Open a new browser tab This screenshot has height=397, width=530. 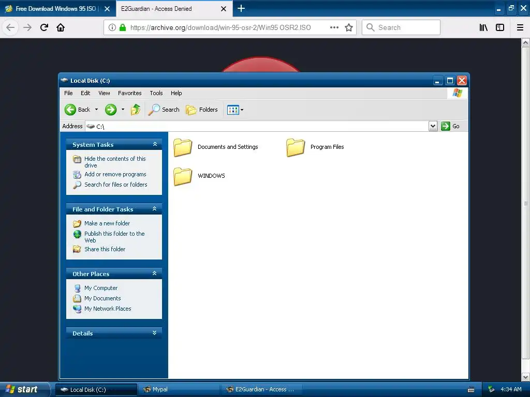pyautogui.click(x=241, y=8)
